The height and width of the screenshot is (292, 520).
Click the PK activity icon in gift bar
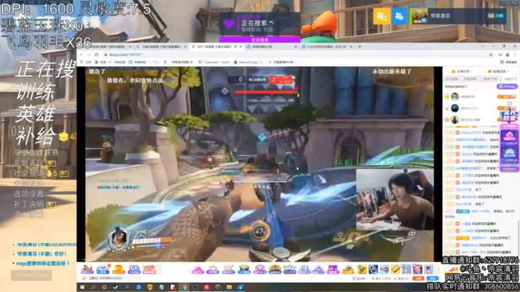[134, 269]
